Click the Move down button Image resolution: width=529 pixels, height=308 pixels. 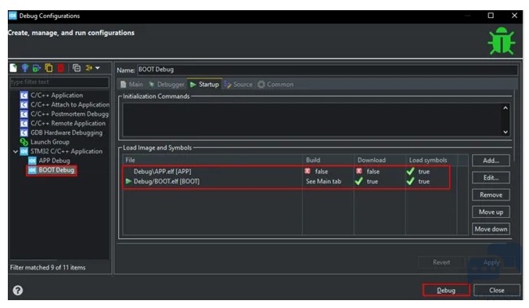pyautogui.click(x=491, y=230)
